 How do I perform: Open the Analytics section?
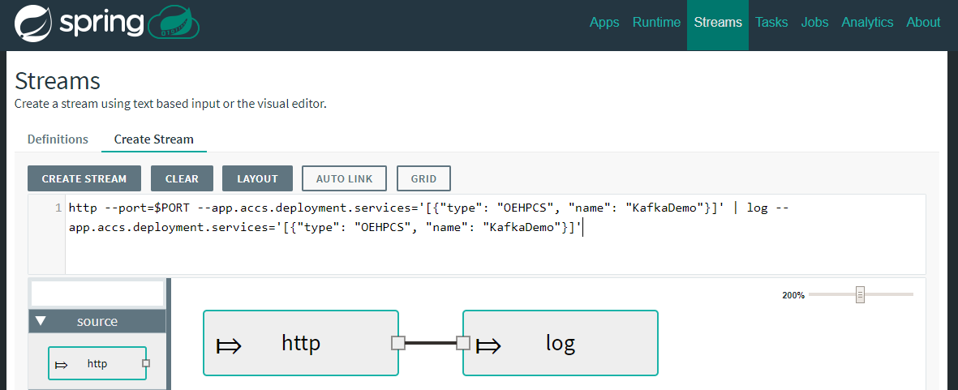[x=867, y=23]
